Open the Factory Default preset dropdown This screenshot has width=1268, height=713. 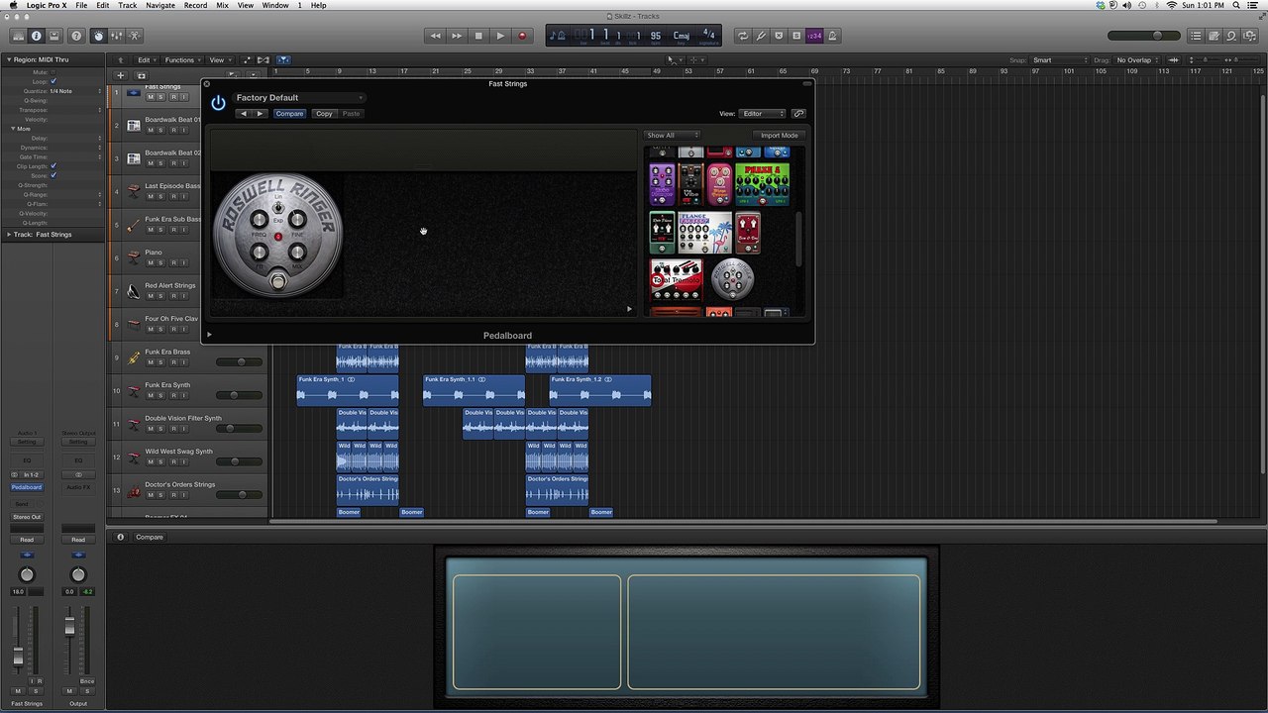(x=299, y=98)
